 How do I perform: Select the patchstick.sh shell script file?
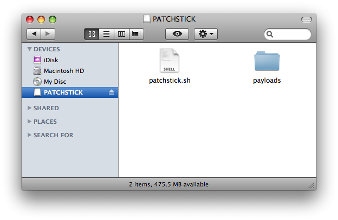coord(170,61)
